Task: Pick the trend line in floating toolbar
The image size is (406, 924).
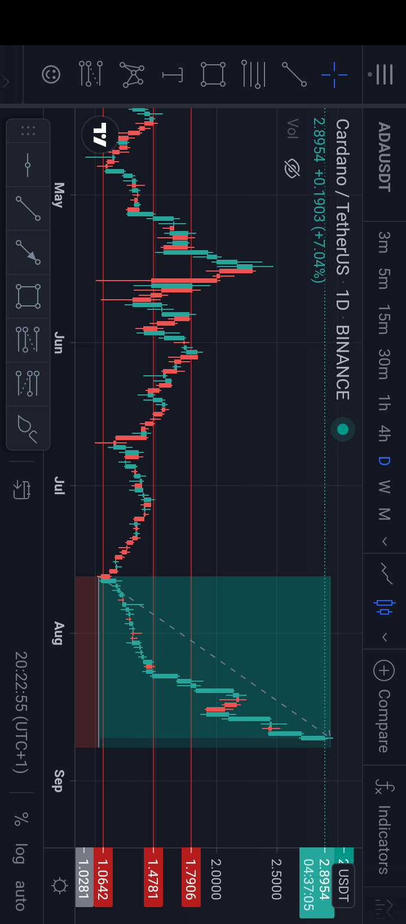Action: click(x=28, y=208)
